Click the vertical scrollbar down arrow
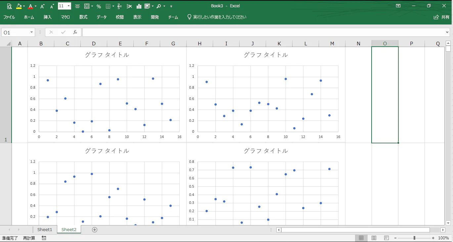Screen dimensions: 453x242 click(x=448, y=223)
